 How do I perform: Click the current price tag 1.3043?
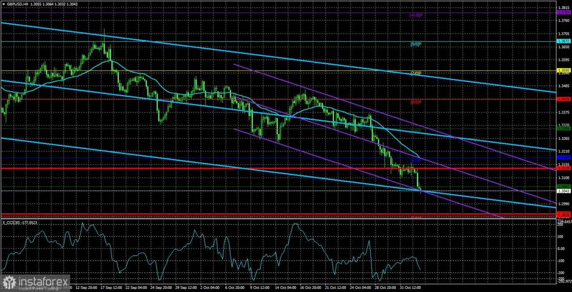pos(564,191)
